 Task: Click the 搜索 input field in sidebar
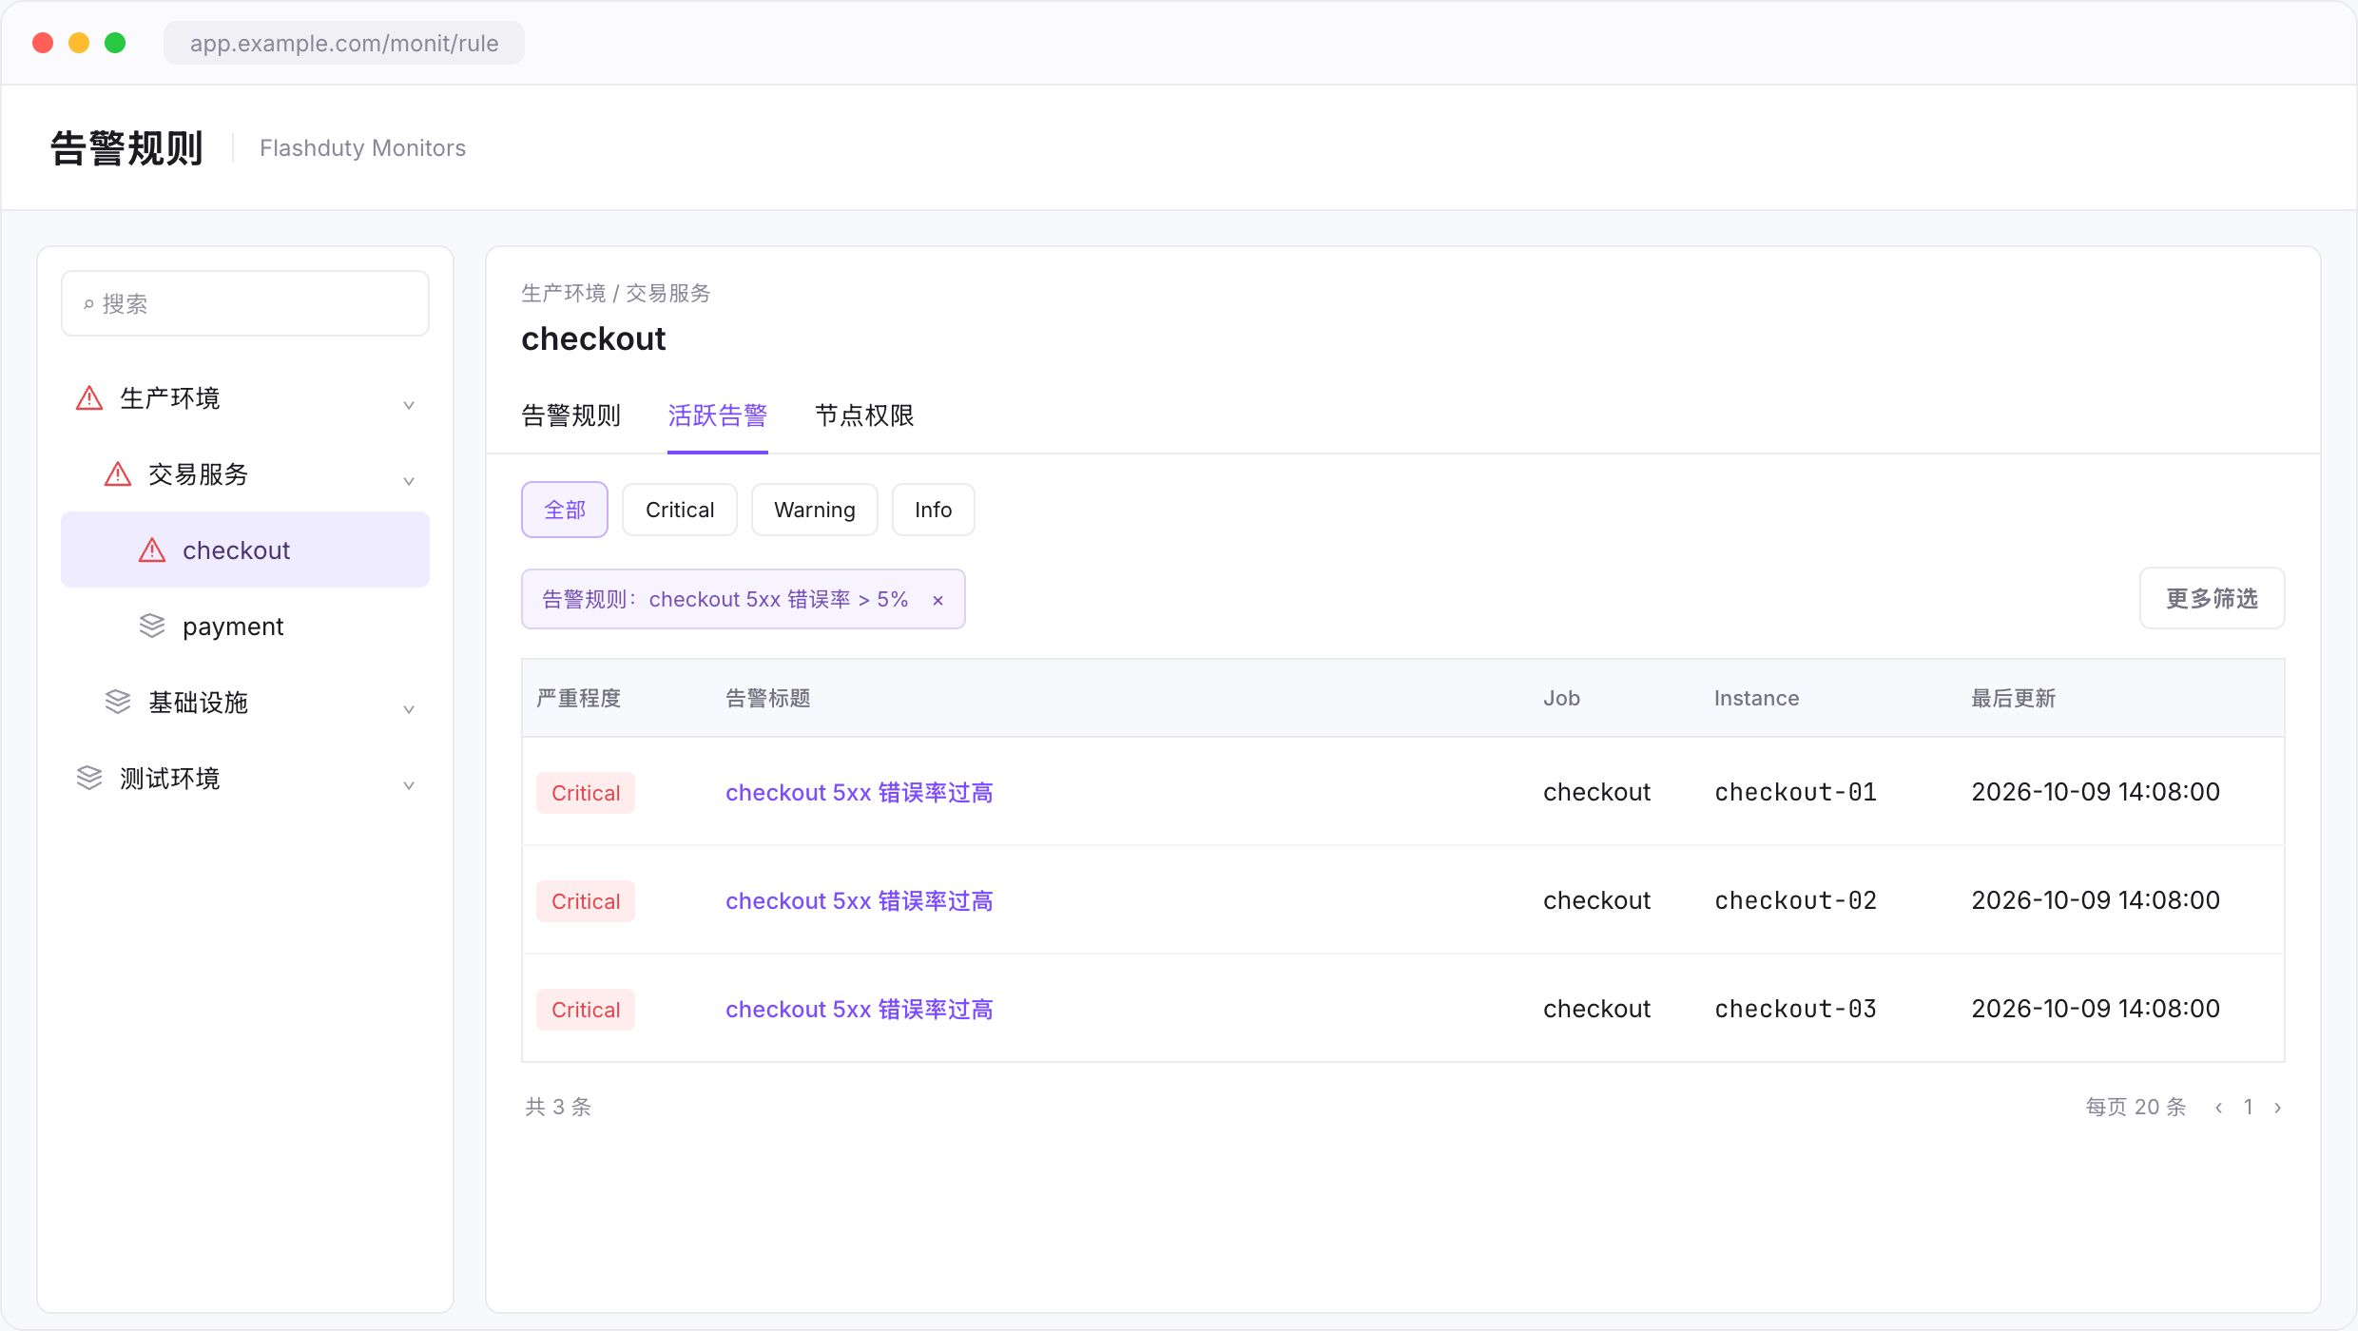tap(245, 303)
